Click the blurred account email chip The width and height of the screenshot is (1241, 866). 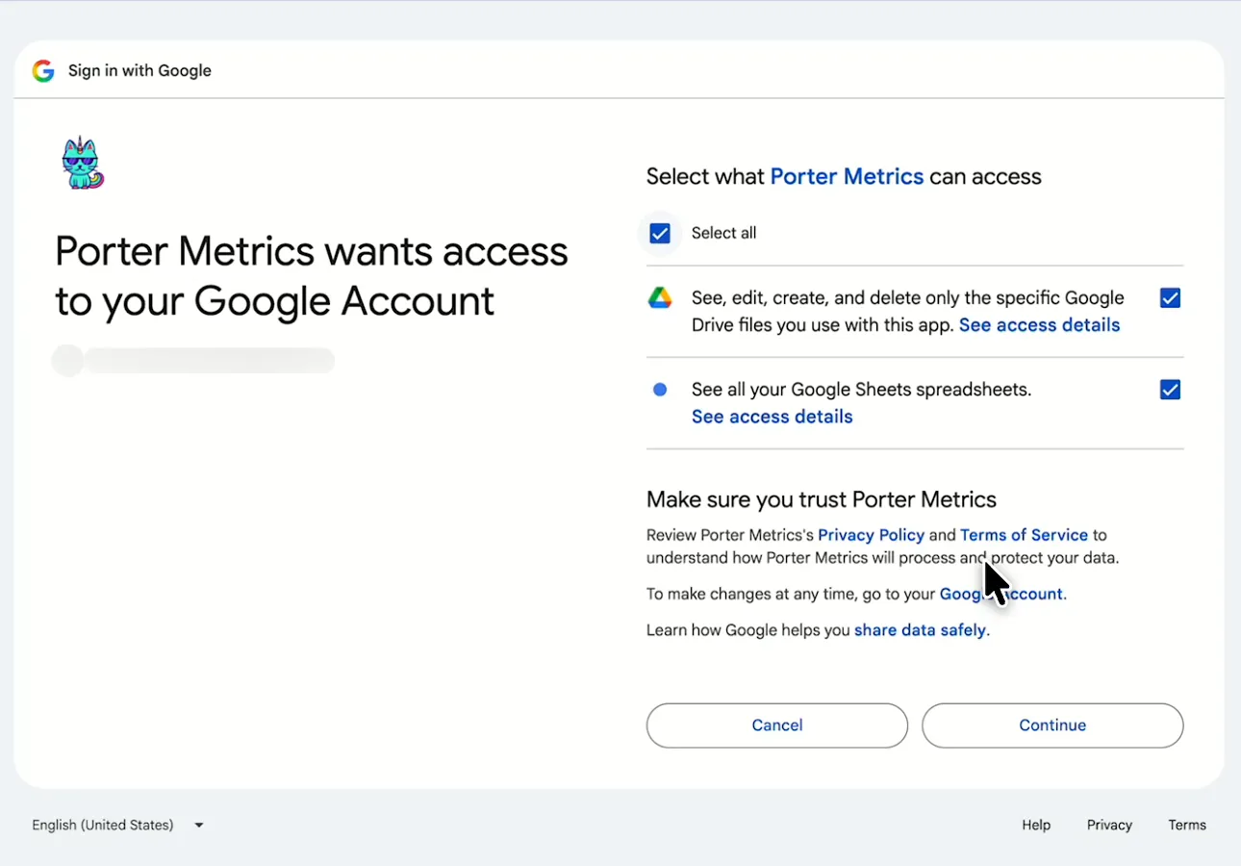[x=193, y=361]
